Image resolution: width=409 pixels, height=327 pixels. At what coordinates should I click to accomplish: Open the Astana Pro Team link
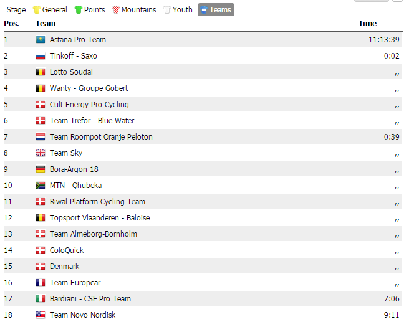[78, 40]
